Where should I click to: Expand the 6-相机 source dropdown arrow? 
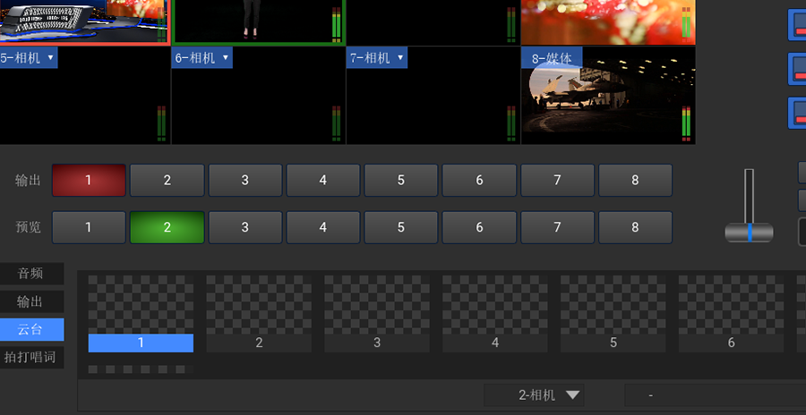pyautogui.click(x=225, y=58)
